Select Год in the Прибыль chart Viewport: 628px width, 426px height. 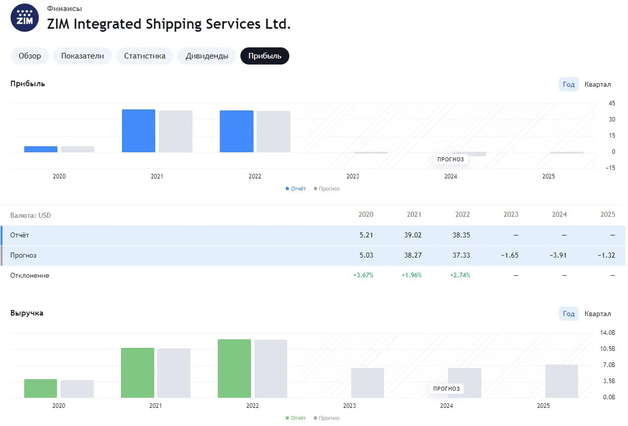tap(569, 84)
